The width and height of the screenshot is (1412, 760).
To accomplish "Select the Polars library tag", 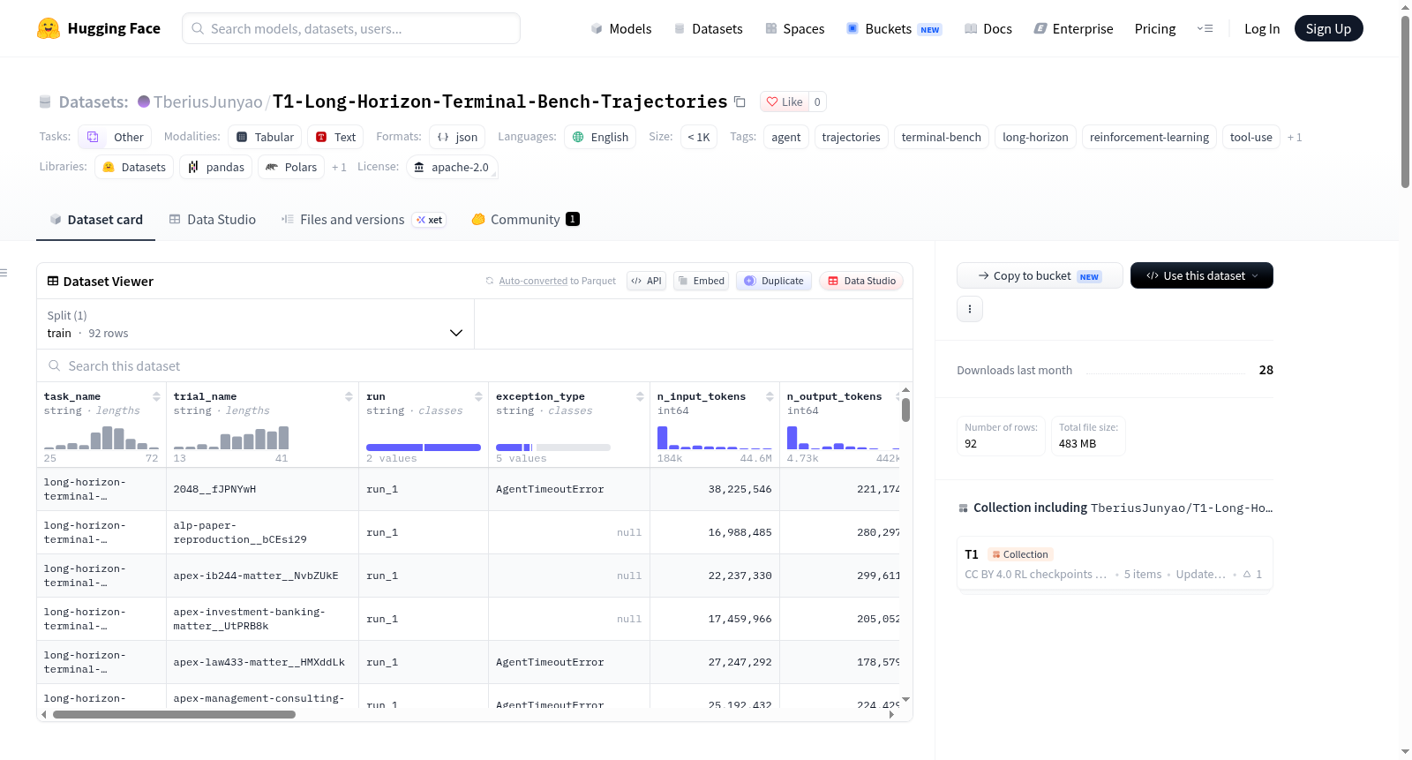I will point(291,167).
